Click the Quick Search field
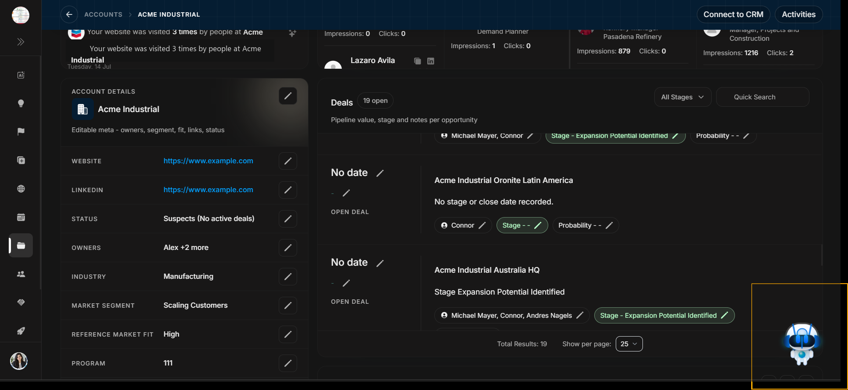 tap(763, 97)
